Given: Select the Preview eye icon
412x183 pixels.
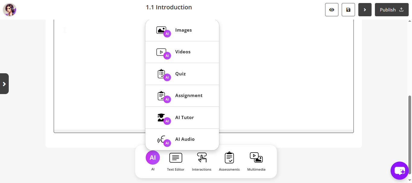Looking at the screenshot, I should coord(331,10).
